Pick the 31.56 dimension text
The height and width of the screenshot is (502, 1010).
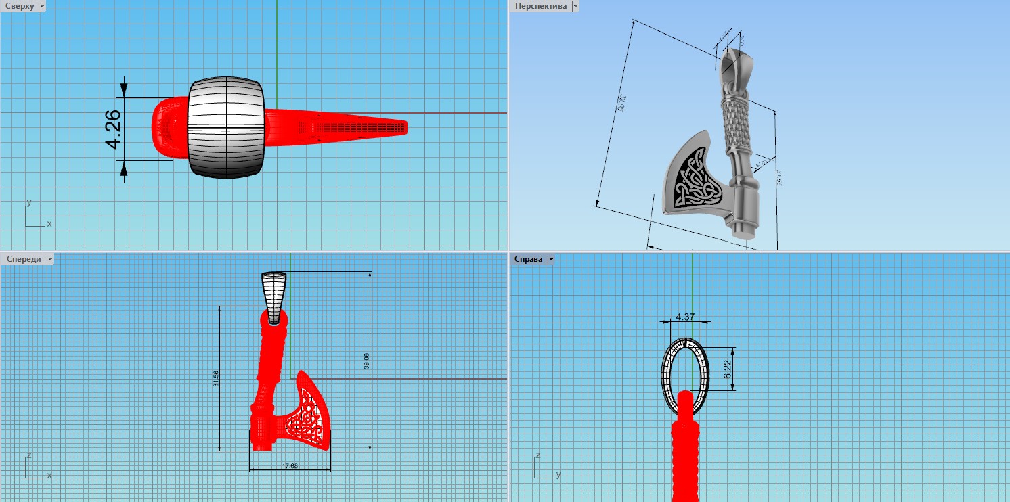pos(216,379)
